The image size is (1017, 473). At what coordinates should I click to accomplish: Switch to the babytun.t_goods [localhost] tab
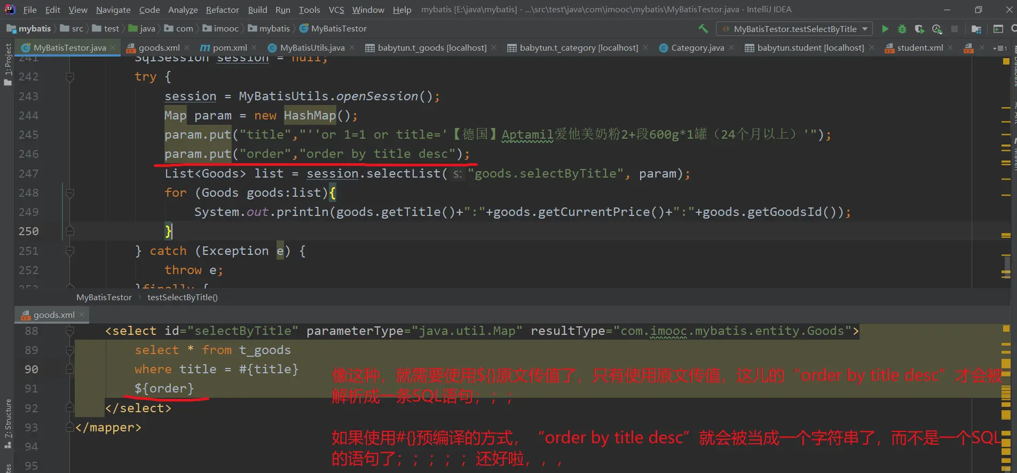tap(432, 47)
